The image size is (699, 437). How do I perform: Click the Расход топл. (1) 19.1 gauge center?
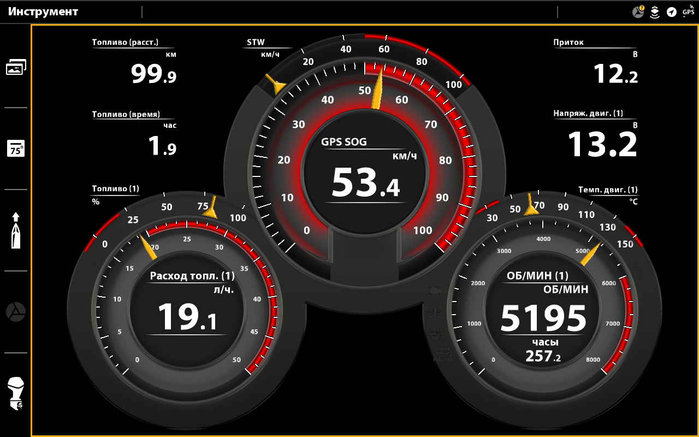(187, 306)
